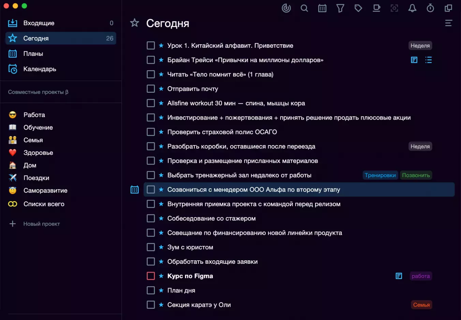The image size is (461, 320).
Task: Open the Семья project
Action: coord(33,140)
